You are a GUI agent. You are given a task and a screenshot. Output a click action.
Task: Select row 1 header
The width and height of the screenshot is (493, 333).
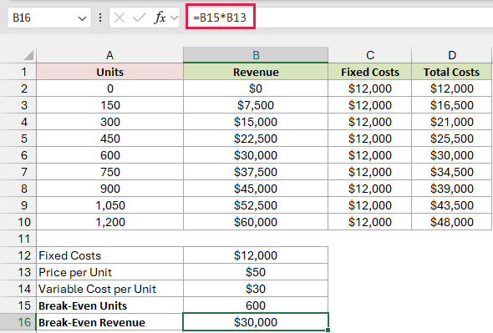coord(18,72)
